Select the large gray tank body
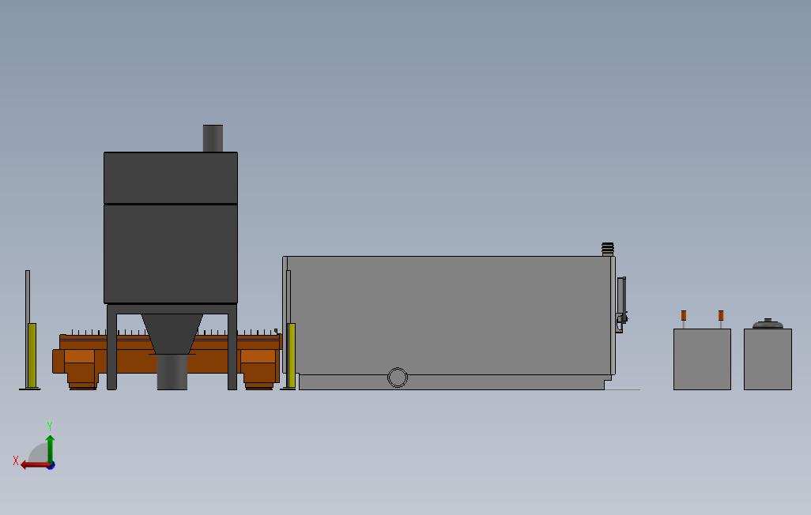The image size is (811, 515). (x=449, y=315)
